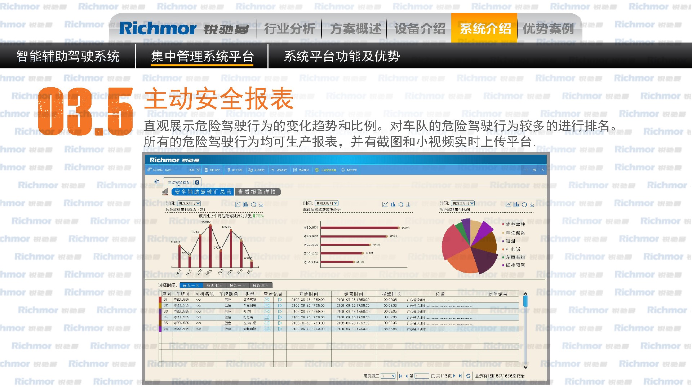Screen dimensions: 692x389
Task: Click the 疲劳驾驶 legend entry
Action: pyautogui.click(x=514, y=224)
